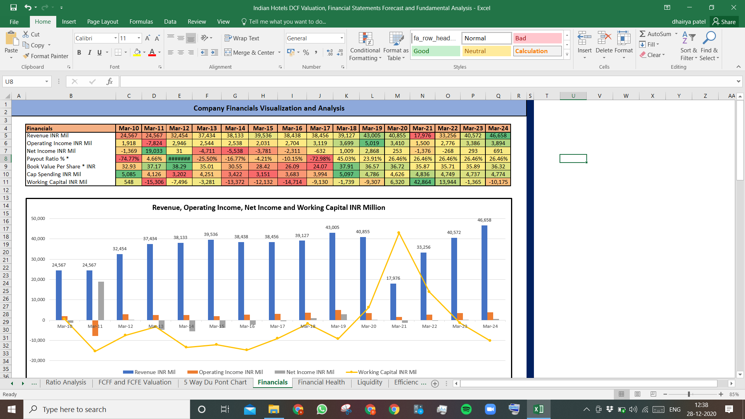The height and width of the screenshot is (419, 745).
Task: Click the Fill button
Action: [x=649, y=44]
